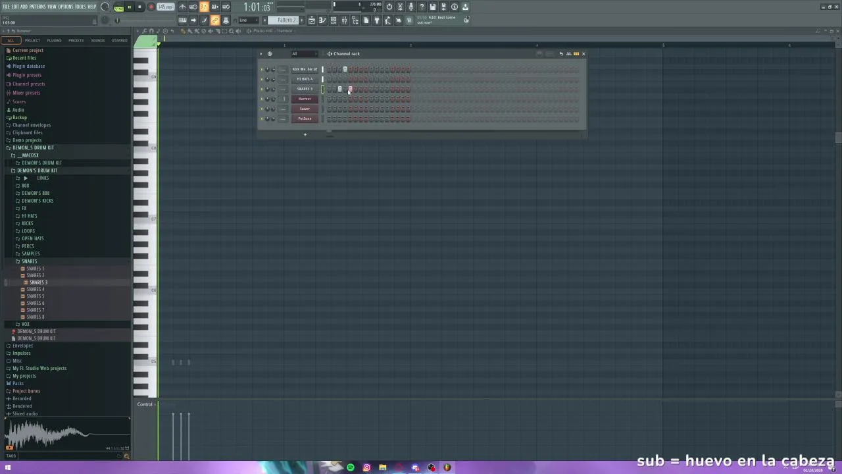842x474 pixels.
Task: Open the Mixer view icon
Action: pyautogui.click(x=344, y=20)
